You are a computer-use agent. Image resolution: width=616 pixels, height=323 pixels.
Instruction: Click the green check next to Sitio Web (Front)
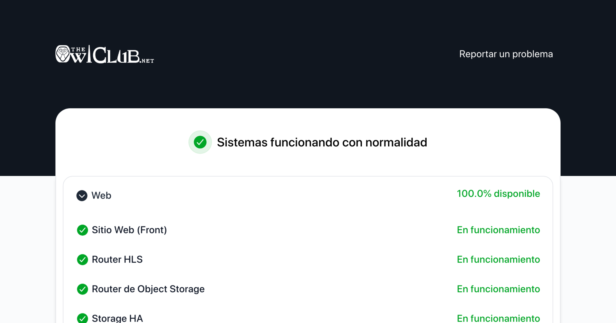point(82,230)
